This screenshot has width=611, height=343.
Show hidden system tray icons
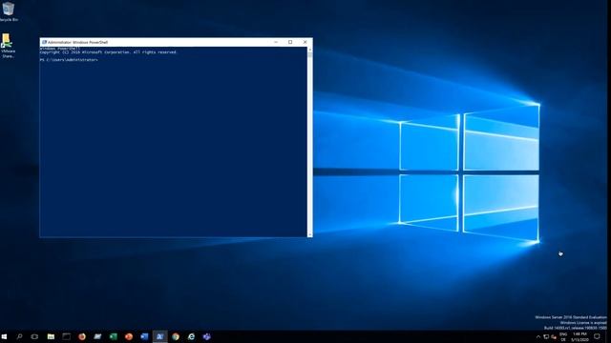click(538, 336)
